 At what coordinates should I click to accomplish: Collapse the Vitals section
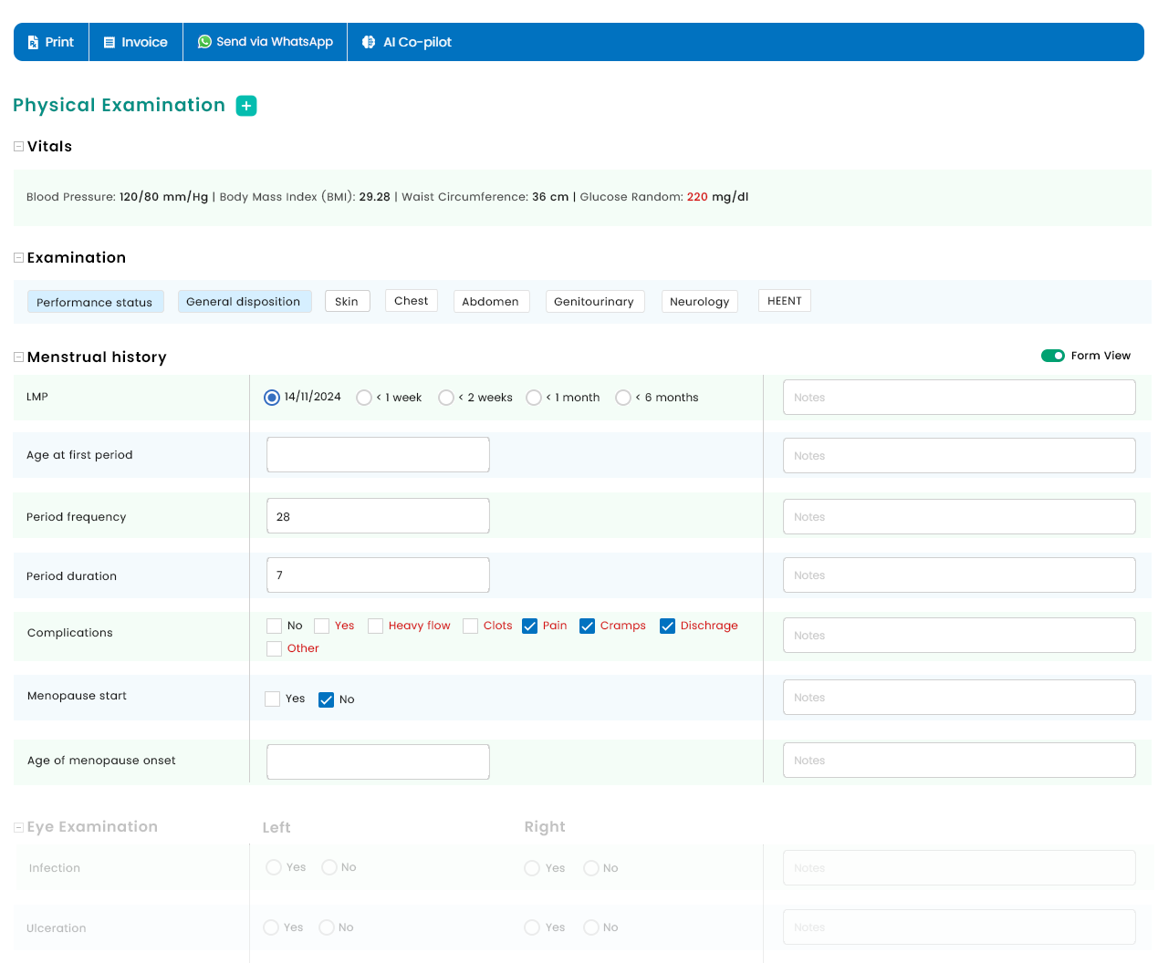point(18,147)
